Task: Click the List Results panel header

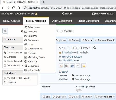Action: click(13, 40)
